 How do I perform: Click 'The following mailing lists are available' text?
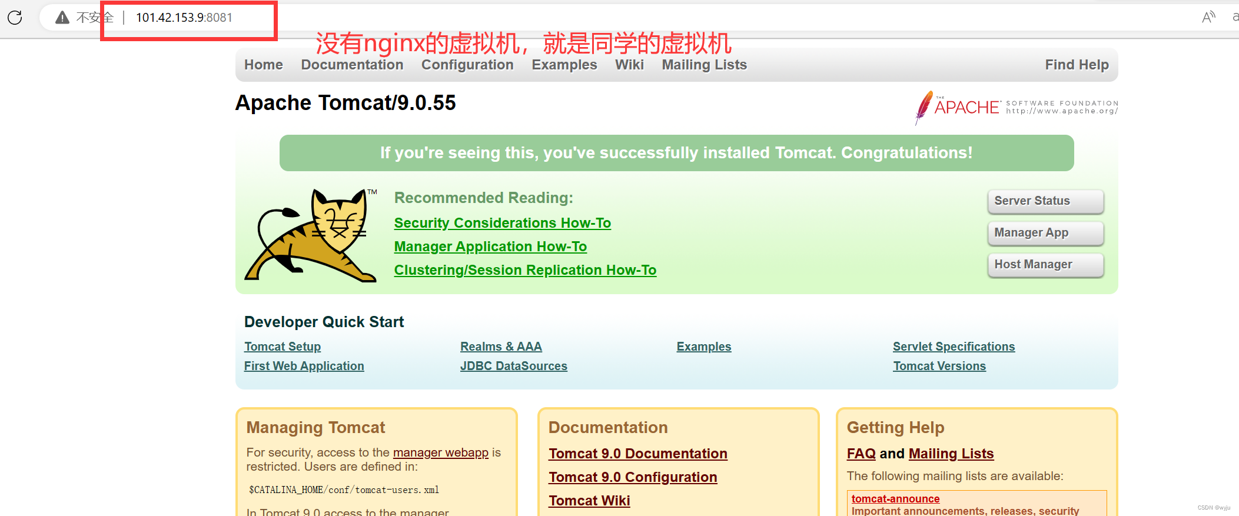click(x=955, y=476)
